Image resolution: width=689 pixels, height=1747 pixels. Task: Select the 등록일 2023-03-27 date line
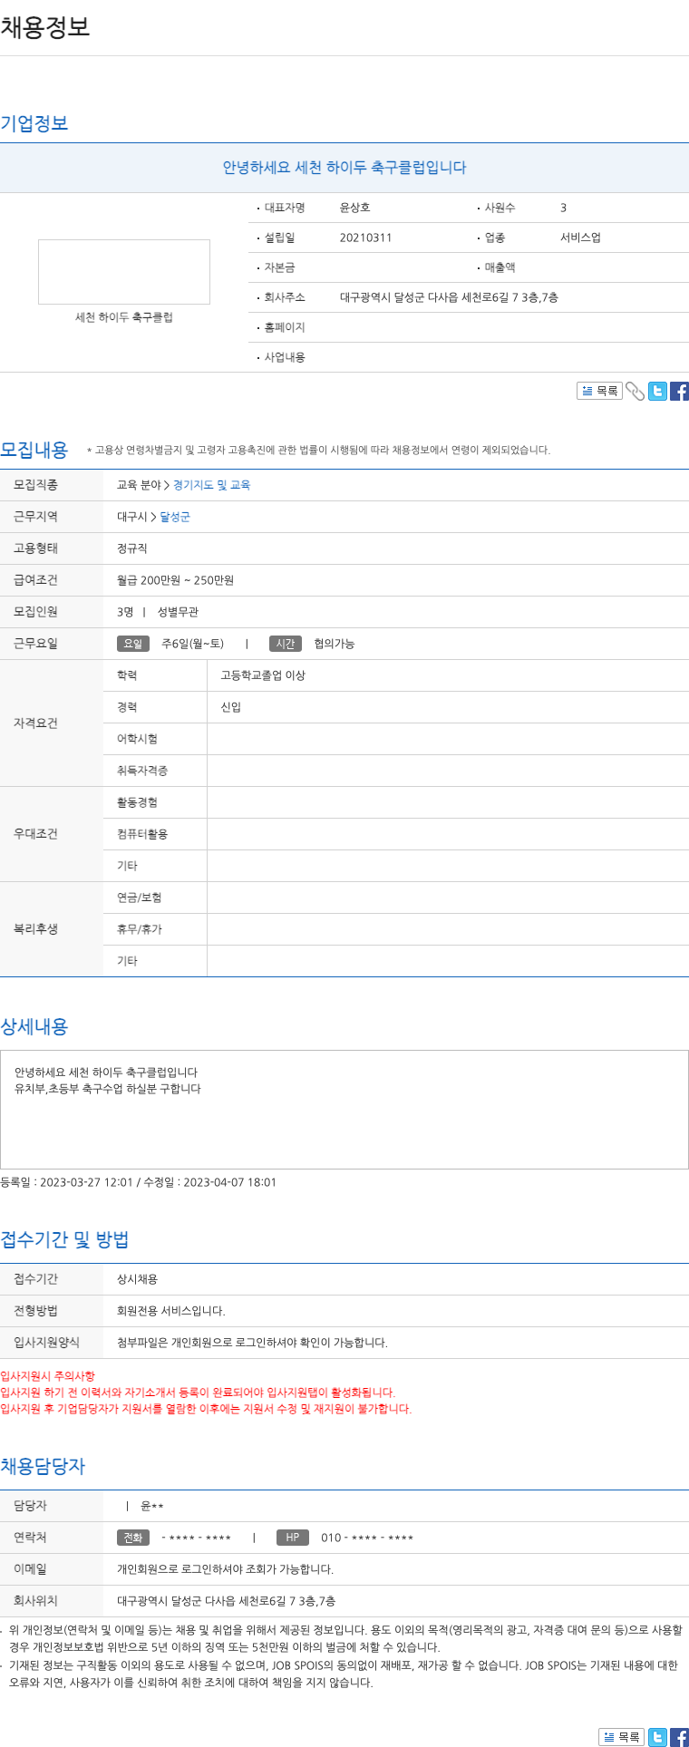click(x=139, y=1182)
